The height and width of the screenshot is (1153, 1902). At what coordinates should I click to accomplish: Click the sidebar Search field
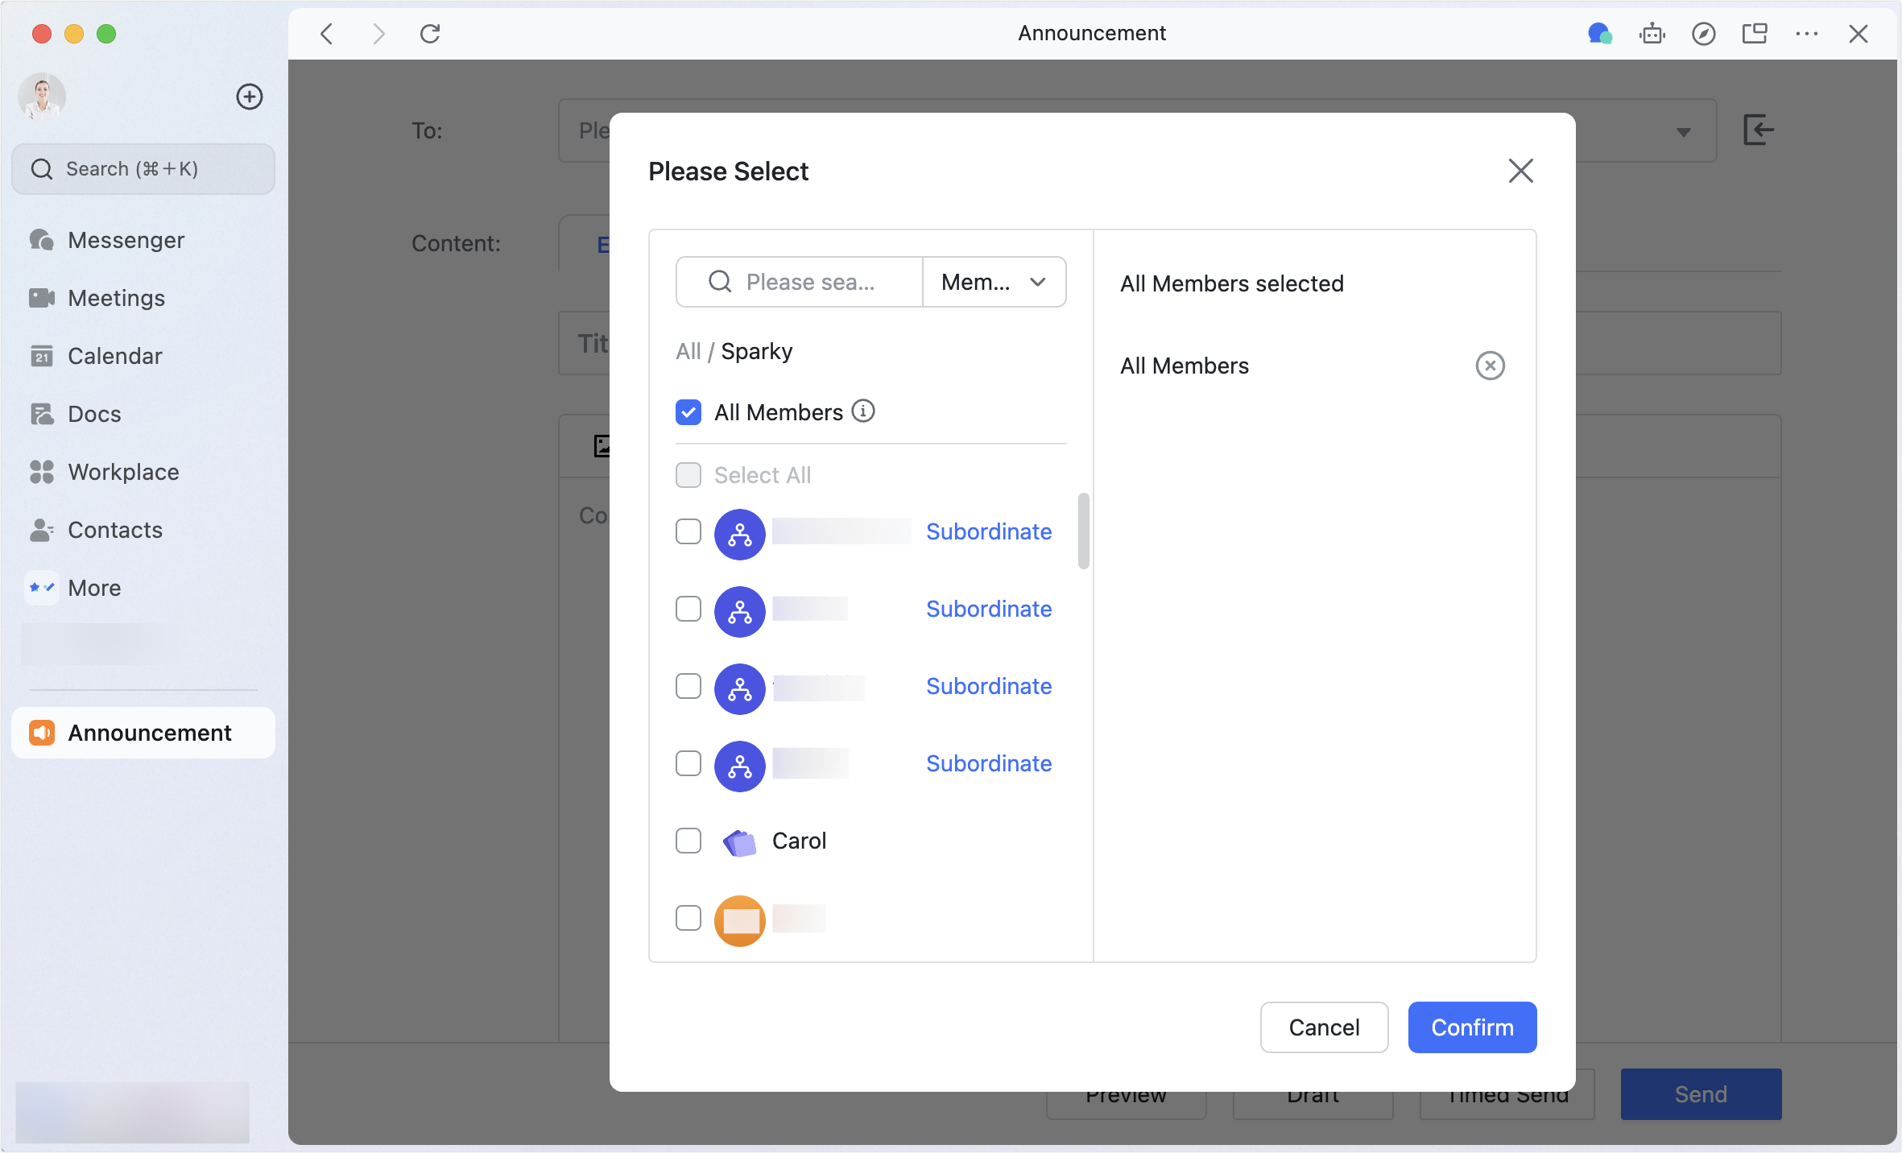click(x=143, y=169)
